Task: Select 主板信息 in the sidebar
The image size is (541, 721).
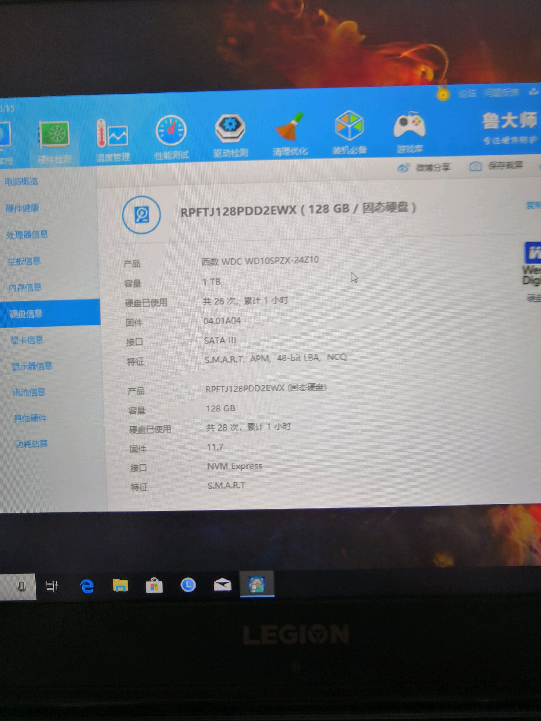Action: click(24, 261)
